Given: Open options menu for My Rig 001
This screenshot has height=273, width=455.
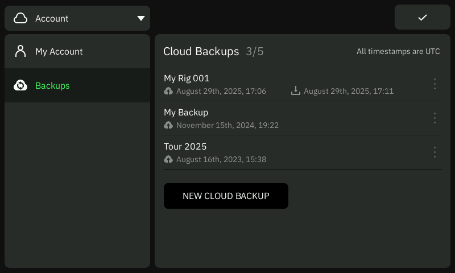Looking at the screenshot, I should pyautogui.click(x=435, y=84).
